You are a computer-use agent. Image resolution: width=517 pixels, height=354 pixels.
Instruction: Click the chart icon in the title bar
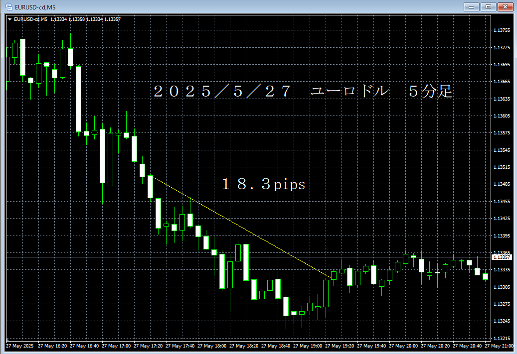pos(8,7)
